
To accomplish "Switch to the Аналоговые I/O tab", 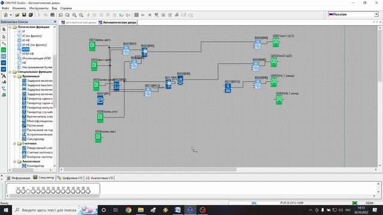I will (x=99, y=178).
